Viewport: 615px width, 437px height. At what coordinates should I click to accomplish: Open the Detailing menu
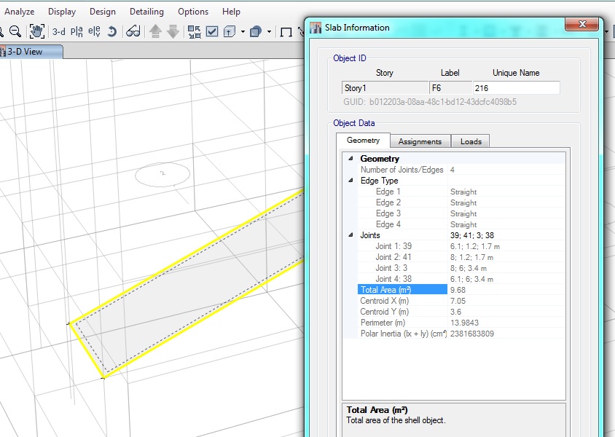[146, 12]
